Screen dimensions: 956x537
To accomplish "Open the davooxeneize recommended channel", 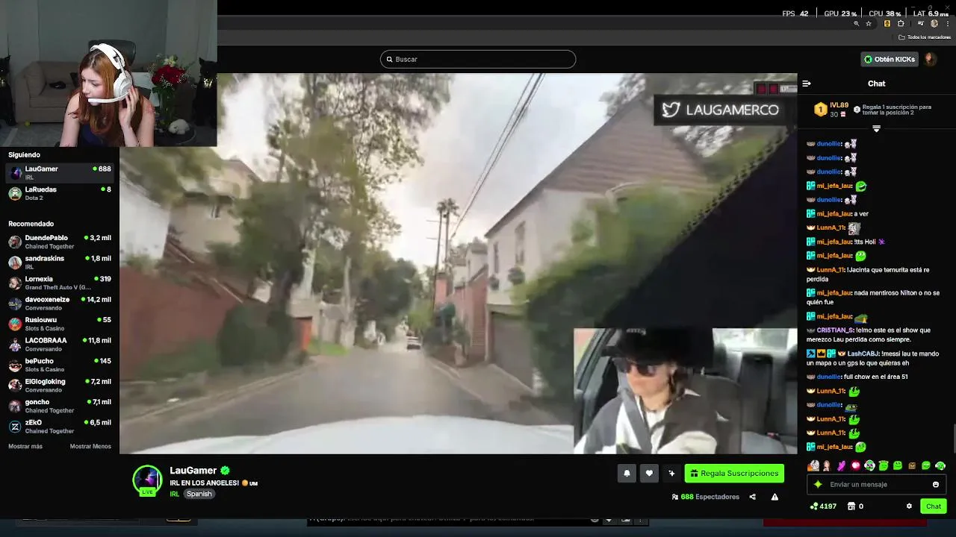I will point(60,303).
